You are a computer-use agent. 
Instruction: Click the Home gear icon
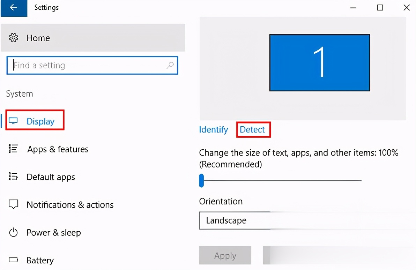(x=13, y=38)
